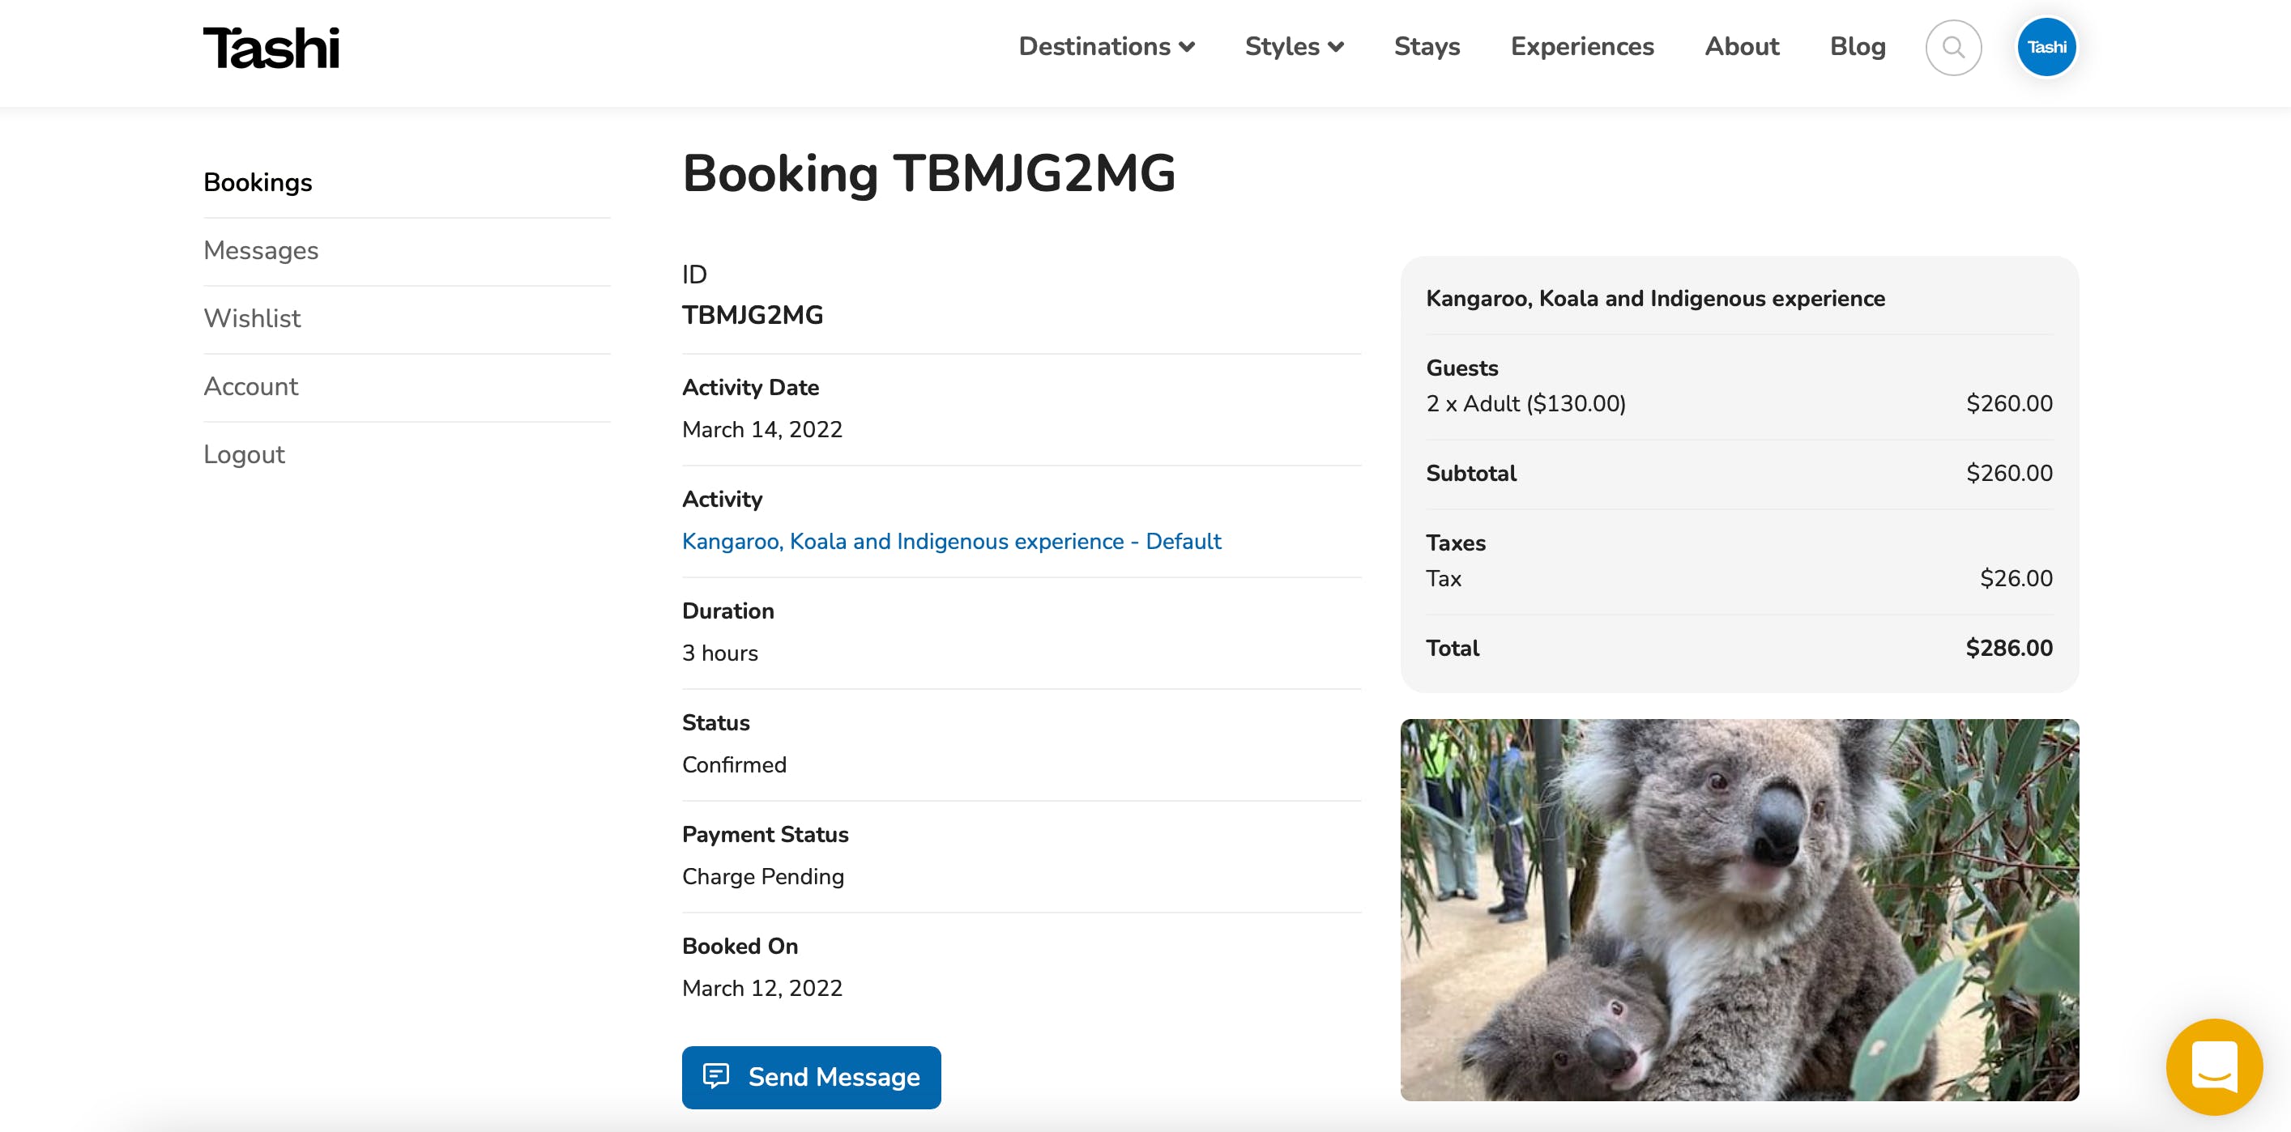Click the Duration label
Image resolution: width=2291 pixels, height=1132 pixels.
tap(728, 611)
